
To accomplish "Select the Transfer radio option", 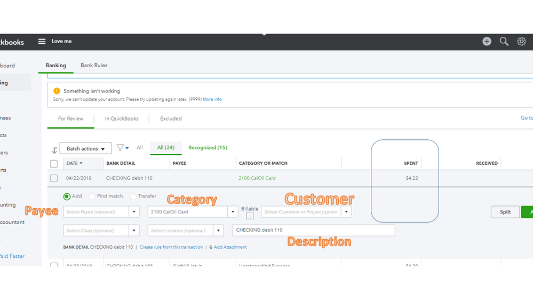I will pyautogui.click(x=133, y=196).
